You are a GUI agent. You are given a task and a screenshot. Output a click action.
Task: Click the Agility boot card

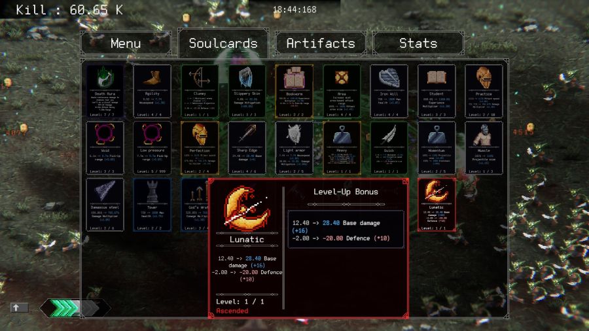(152, 91)
